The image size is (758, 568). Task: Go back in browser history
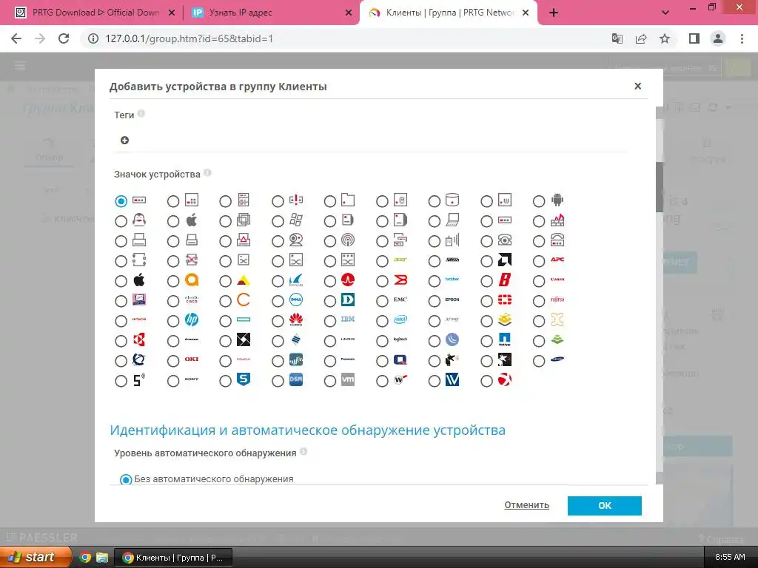pyautogui.click(x=16, y=38)
